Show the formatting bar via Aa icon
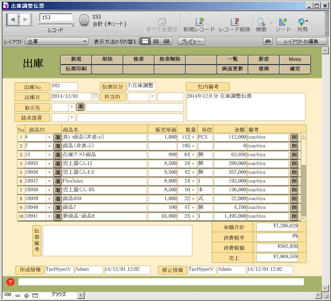 [268, 41]
